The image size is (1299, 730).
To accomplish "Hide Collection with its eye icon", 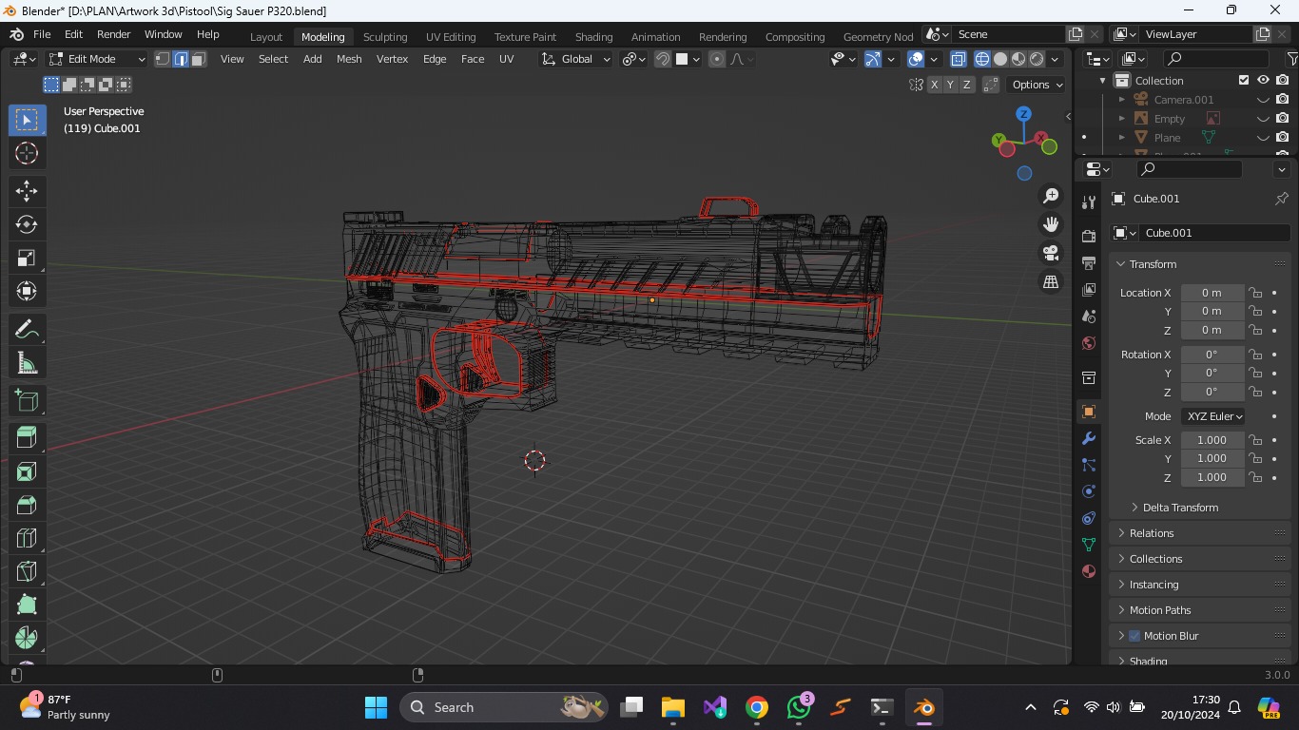I will [1263, 81].
